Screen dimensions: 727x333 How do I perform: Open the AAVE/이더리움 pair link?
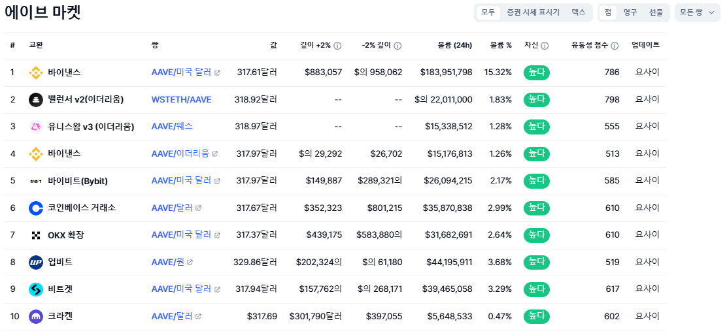pos(180,153)
